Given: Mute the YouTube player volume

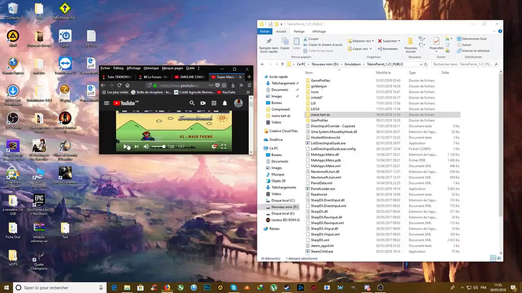Looking at the screenshot, I should coord(146,146).
